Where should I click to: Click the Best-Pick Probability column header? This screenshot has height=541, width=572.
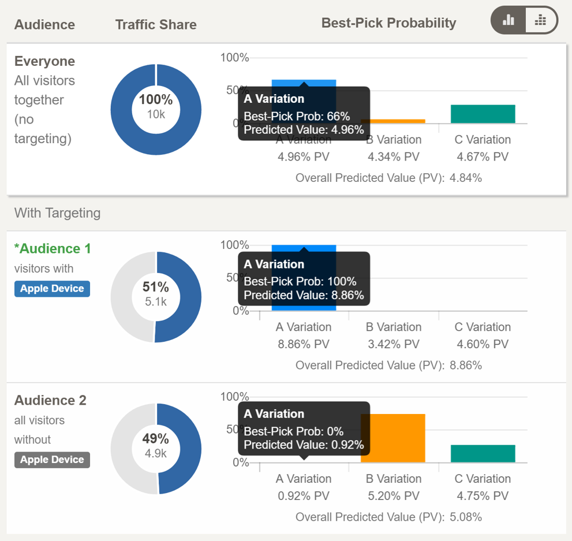388,23
